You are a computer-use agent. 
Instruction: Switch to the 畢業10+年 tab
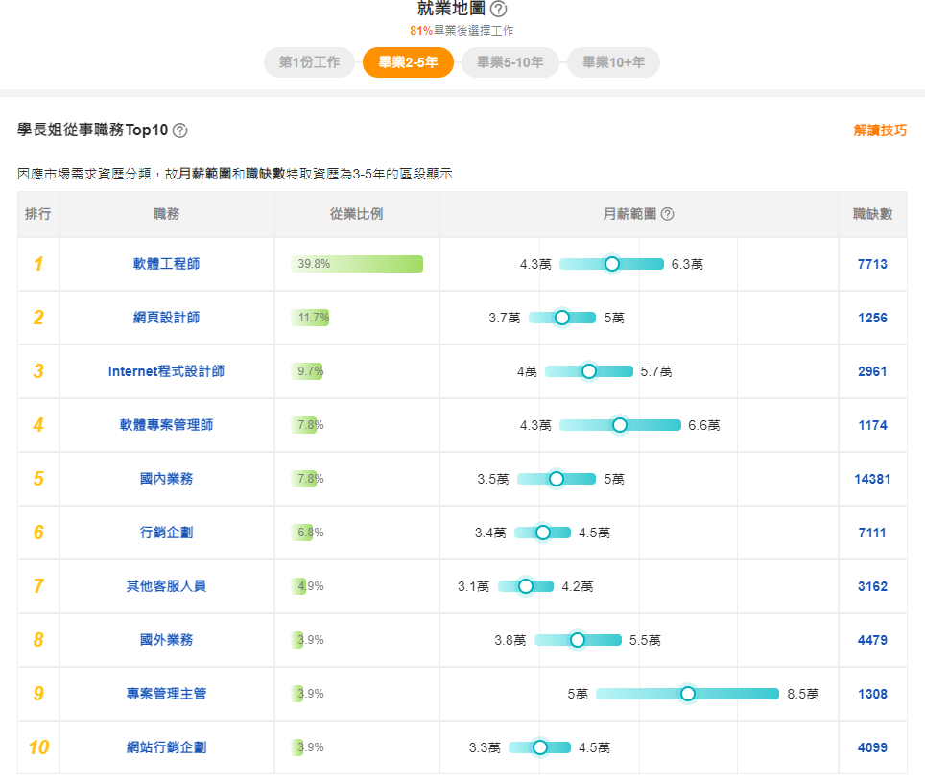pyautogui.click(x=613, y=62)
